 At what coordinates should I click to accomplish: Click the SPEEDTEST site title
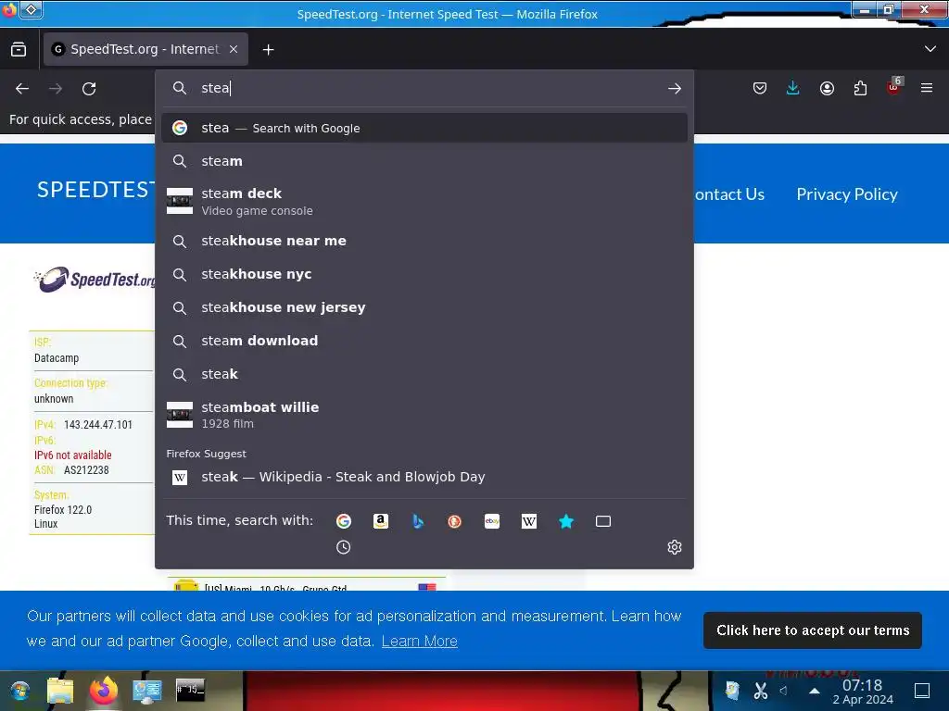(95, 190)
